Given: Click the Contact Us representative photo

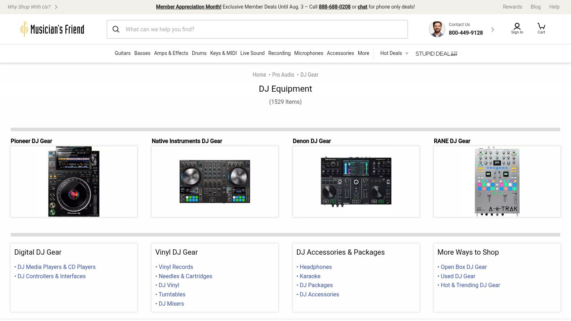Looking at the screenshot, I should [x=437, y=29].
